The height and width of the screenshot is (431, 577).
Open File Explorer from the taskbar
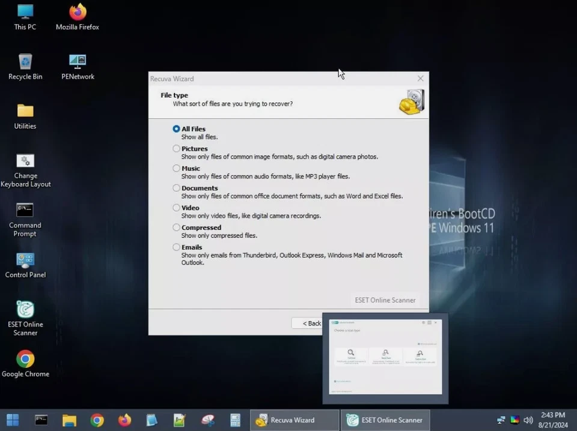coord(69,420)
